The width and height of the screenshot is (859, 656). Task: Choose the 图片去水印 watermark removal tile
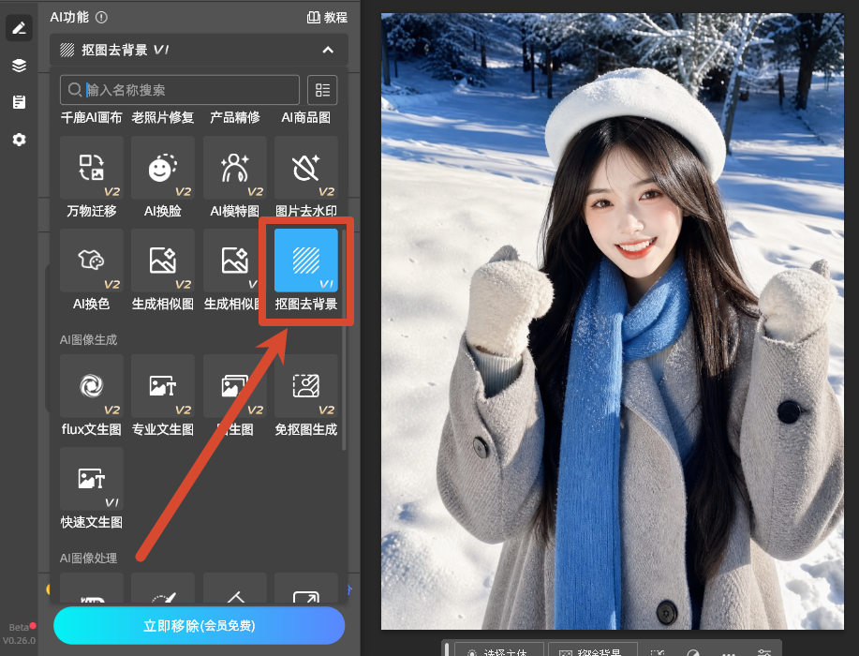(306, 168)
